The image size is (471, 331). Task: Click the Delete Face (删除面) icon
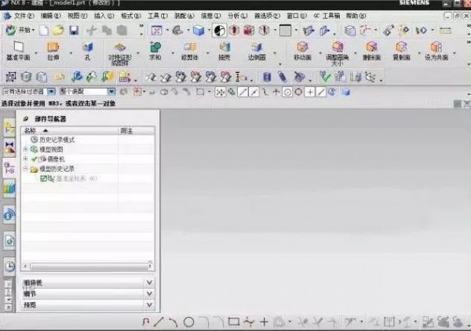(371, 47)
